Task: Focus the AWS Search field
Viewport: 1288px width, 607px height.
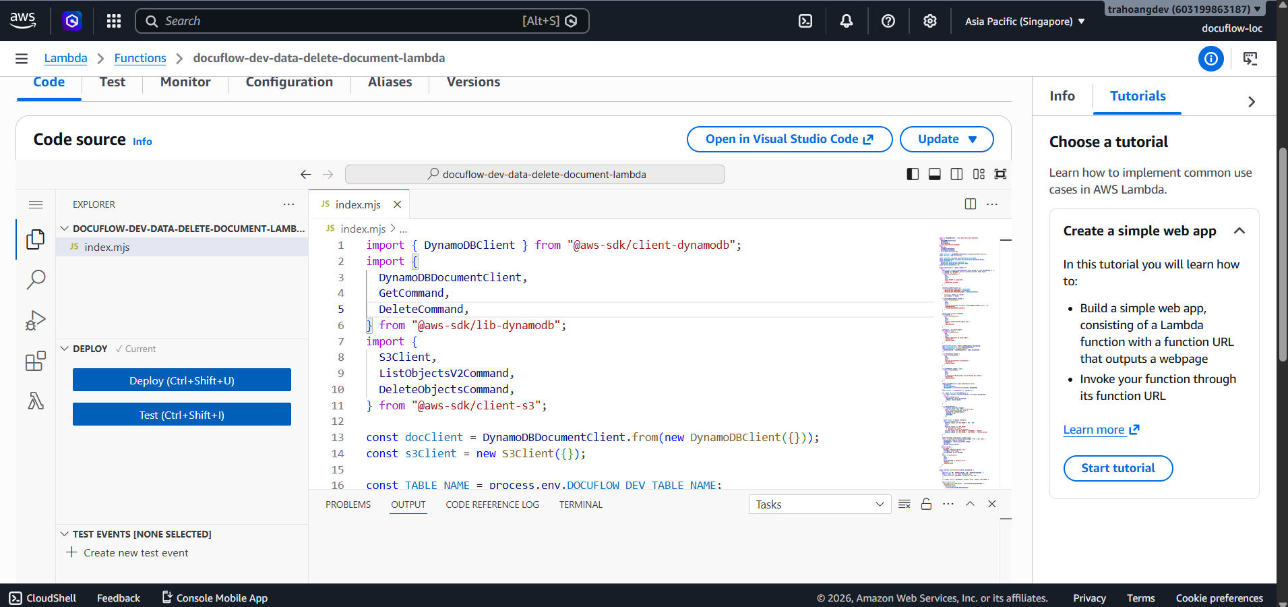Action: (x=363, y=21)
